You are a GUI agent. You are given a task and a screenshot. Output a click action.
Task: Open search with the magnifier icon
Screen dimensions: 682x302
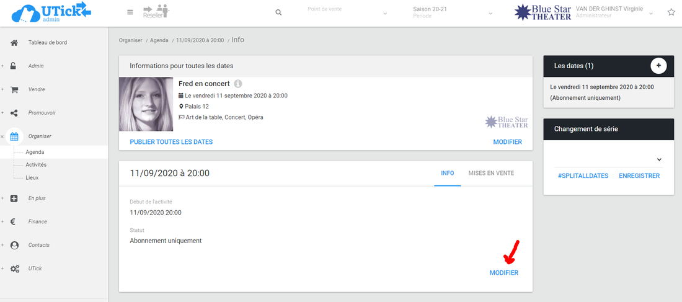point(278,12)
